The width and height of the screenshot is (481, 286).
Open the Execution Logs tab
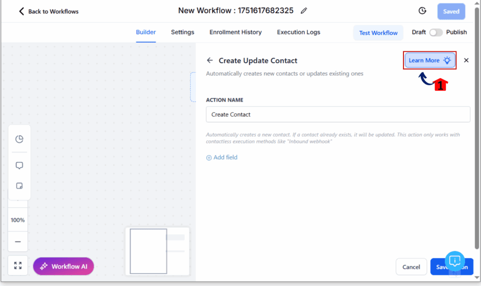[298, 32]
